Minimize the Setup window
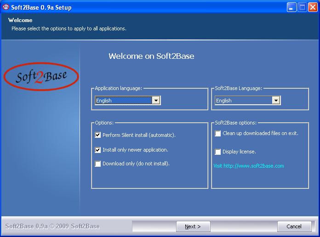Screen dimensions: 320x237 (x=291, y=7)
